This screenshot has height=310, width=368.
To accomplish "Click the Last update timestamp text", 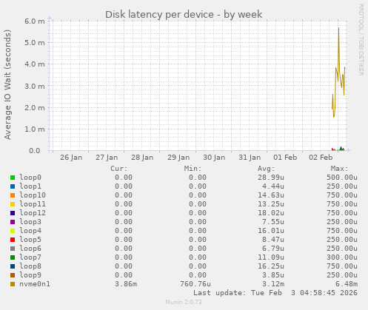I will click(x=275, y=293).
